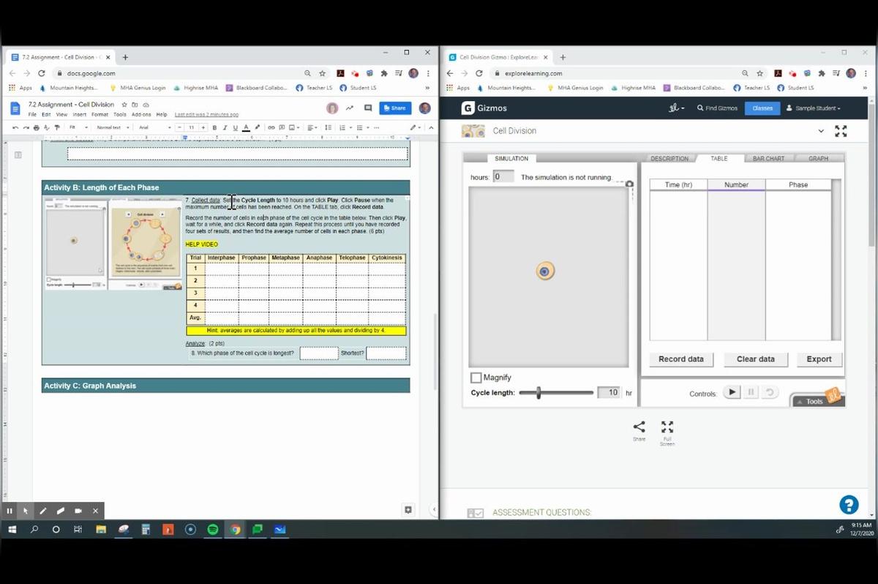The width and height of the screenshot is (878, 584).
Task: Star the 7.2 Assignment document
Action: tap(126, 104)
